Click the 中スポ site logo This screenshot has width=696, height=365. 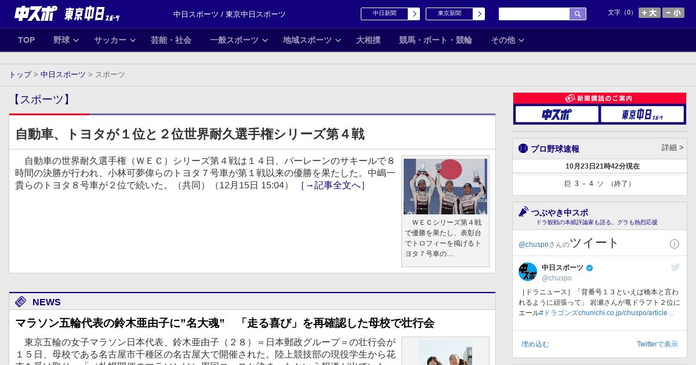pyautogui.click(x=36, y=13)
